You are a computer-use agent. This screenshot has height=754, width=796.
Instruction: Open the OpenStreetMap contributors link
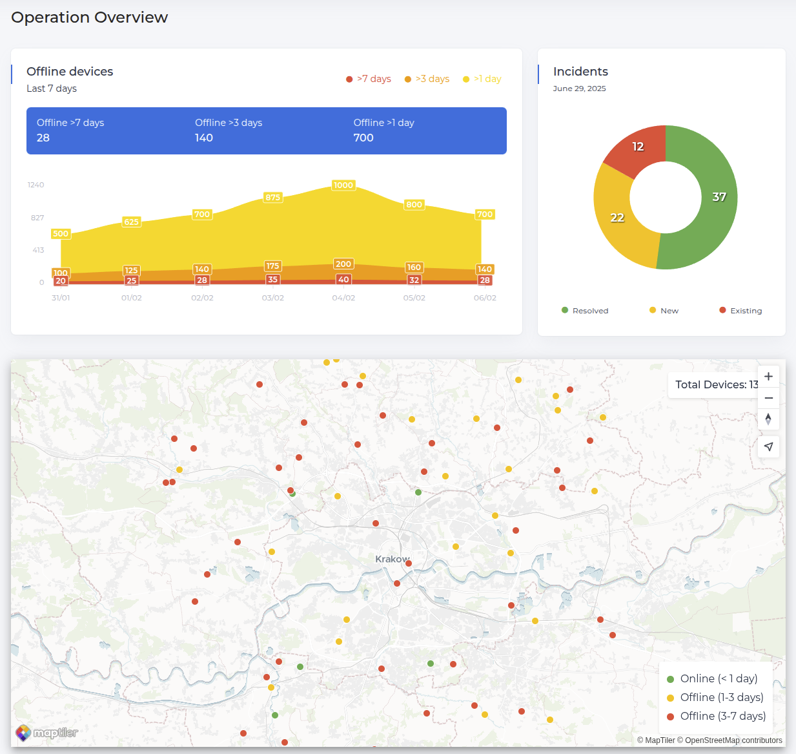click(733, 740)
